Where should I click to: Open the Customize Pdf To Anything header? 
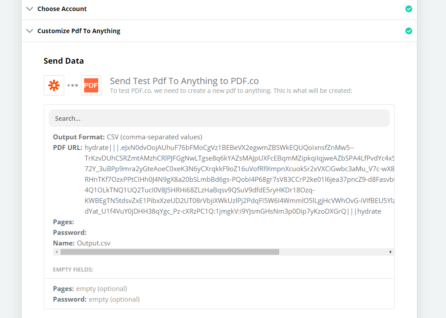(x=219, y=31)
